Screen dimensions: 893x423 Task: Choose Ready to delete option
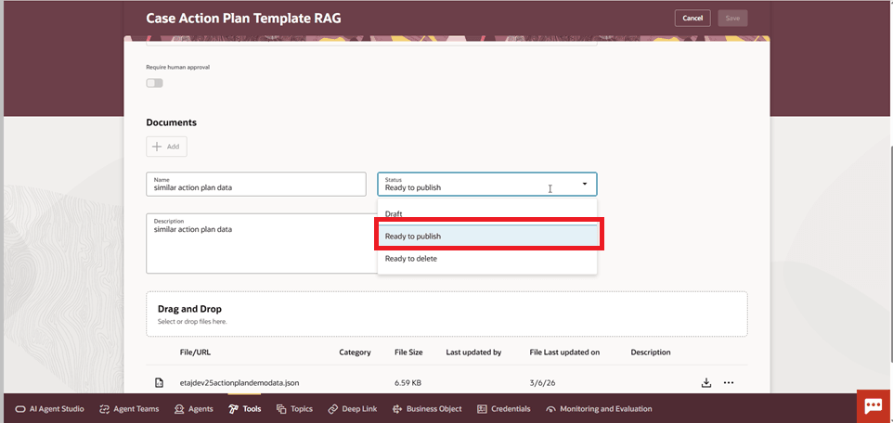coord(487,259)
